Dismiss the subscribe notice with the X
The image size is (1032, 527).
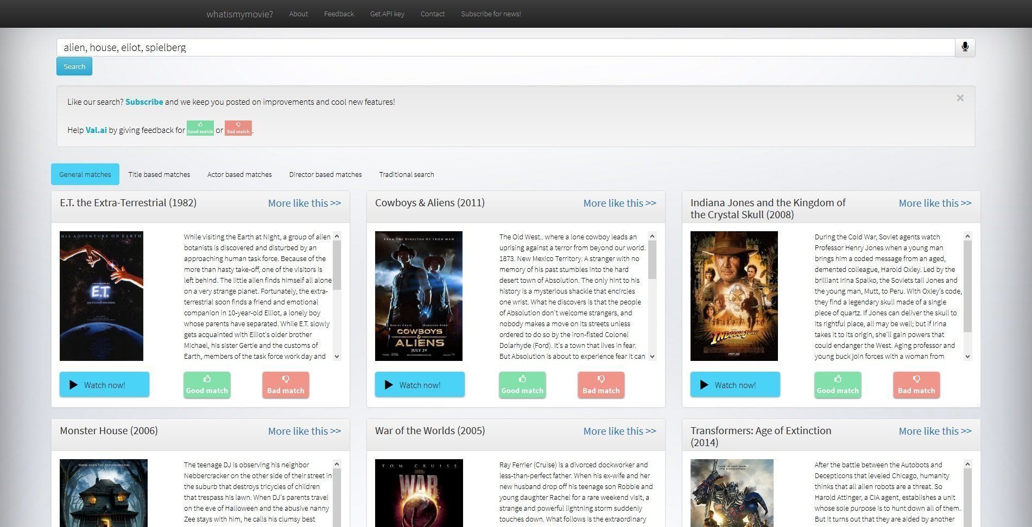click(960, 98)
